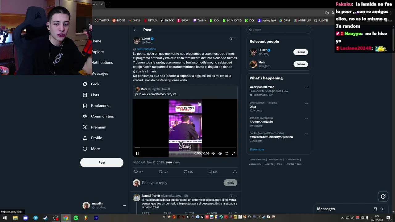This screenshot has height=222, width=395.
Task: Enable video picture-in-picture mode
Action: click(227, 153)
